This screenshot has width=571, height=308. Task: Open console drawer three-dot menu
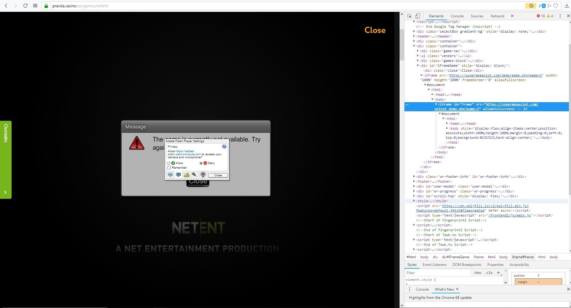point(409,289)
